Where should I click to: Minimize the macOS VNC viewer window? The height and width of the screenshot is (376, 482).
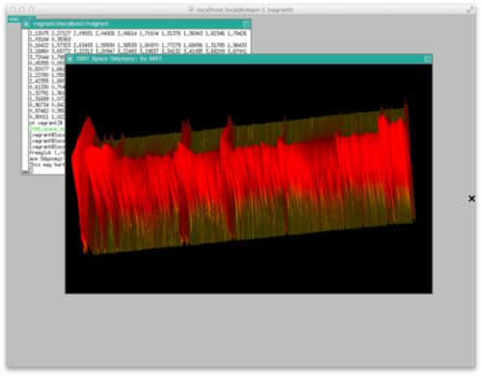point(22,10)
